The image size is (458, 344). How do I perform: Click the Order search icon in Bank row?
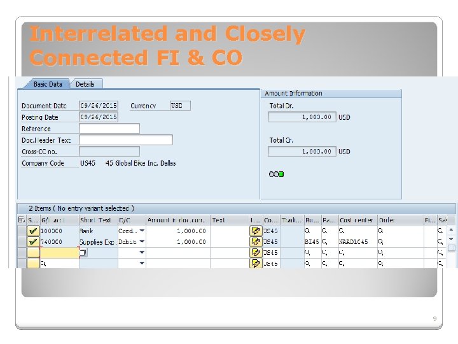point(380,231)
